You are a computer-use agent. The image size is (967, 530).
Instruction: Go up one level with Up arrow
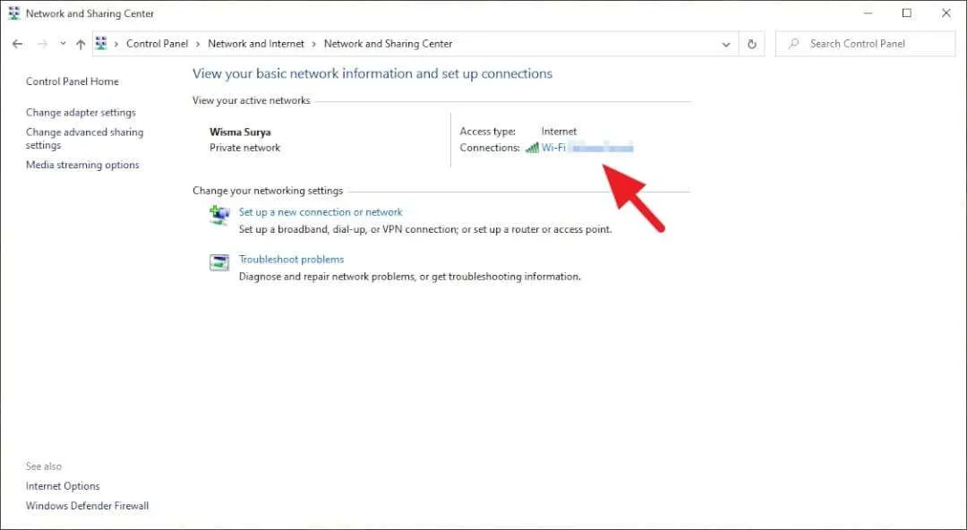click(81, 44)
